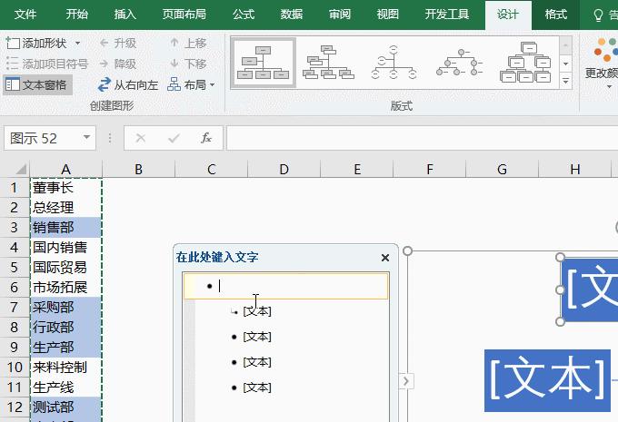Click the formula bar confirm check icon

click(x=174, y=138)
